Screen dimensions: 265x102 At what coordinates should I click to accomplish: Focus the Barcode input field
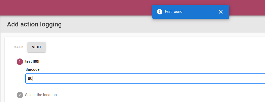145,79
